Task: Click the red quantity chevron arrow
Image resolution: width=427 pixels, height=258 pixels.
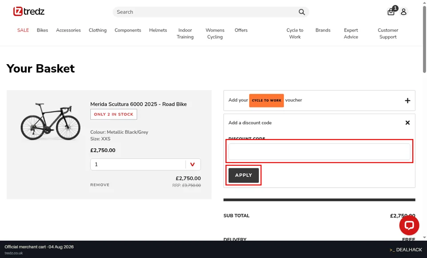Action: tap(193, 164)
